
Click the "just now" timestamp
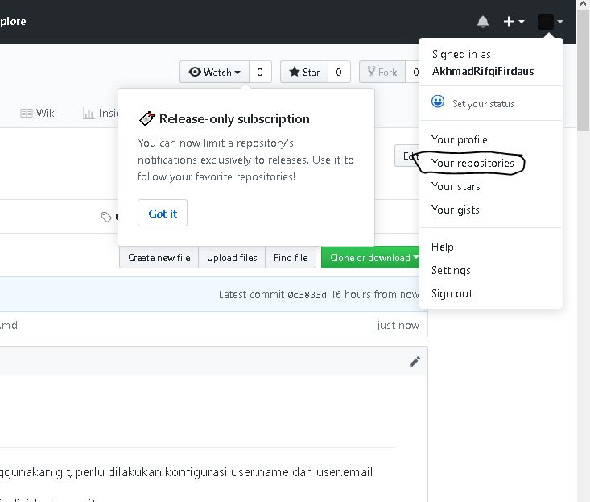[x=398, y=325]
